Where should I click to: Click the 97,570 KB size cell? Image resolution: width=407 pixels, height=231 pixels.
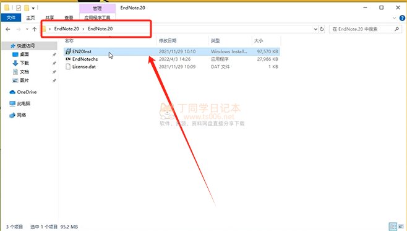(x=268, y=51)
